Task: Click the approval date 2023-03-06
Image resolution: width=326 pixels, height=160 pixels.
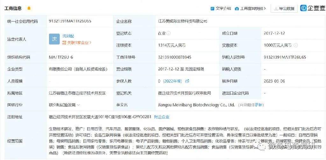Action: click(274, 81)
